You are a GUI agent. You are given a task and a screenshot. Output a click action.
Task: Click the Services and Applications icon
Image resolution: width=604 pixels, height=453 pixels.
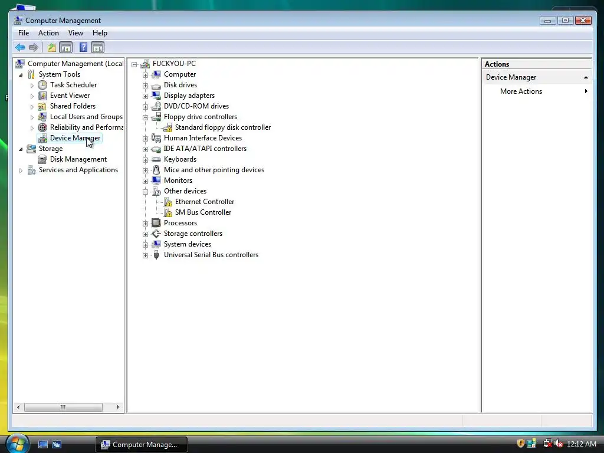31,170
